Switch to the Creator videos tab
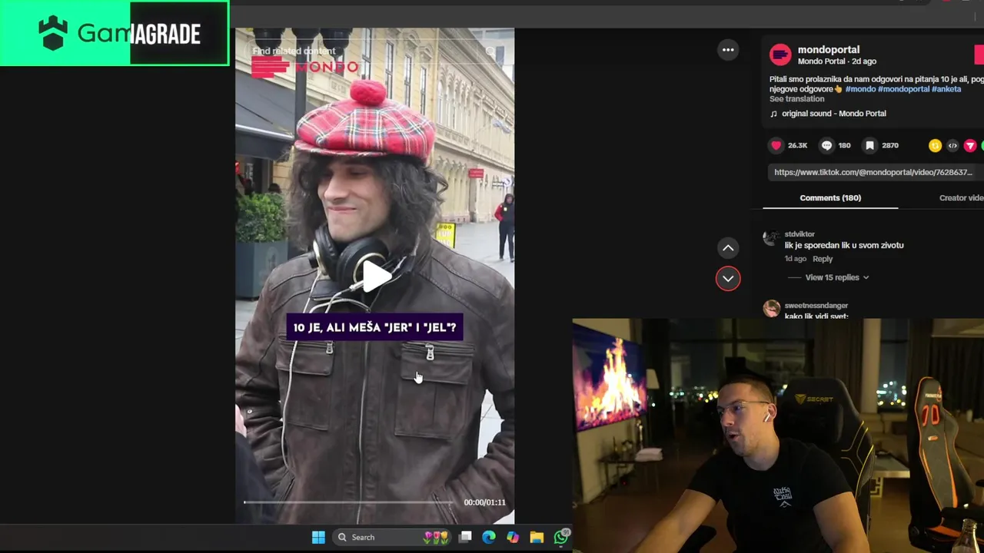Image resolution: width=984 pixels, height=553 pixels. 961,197
